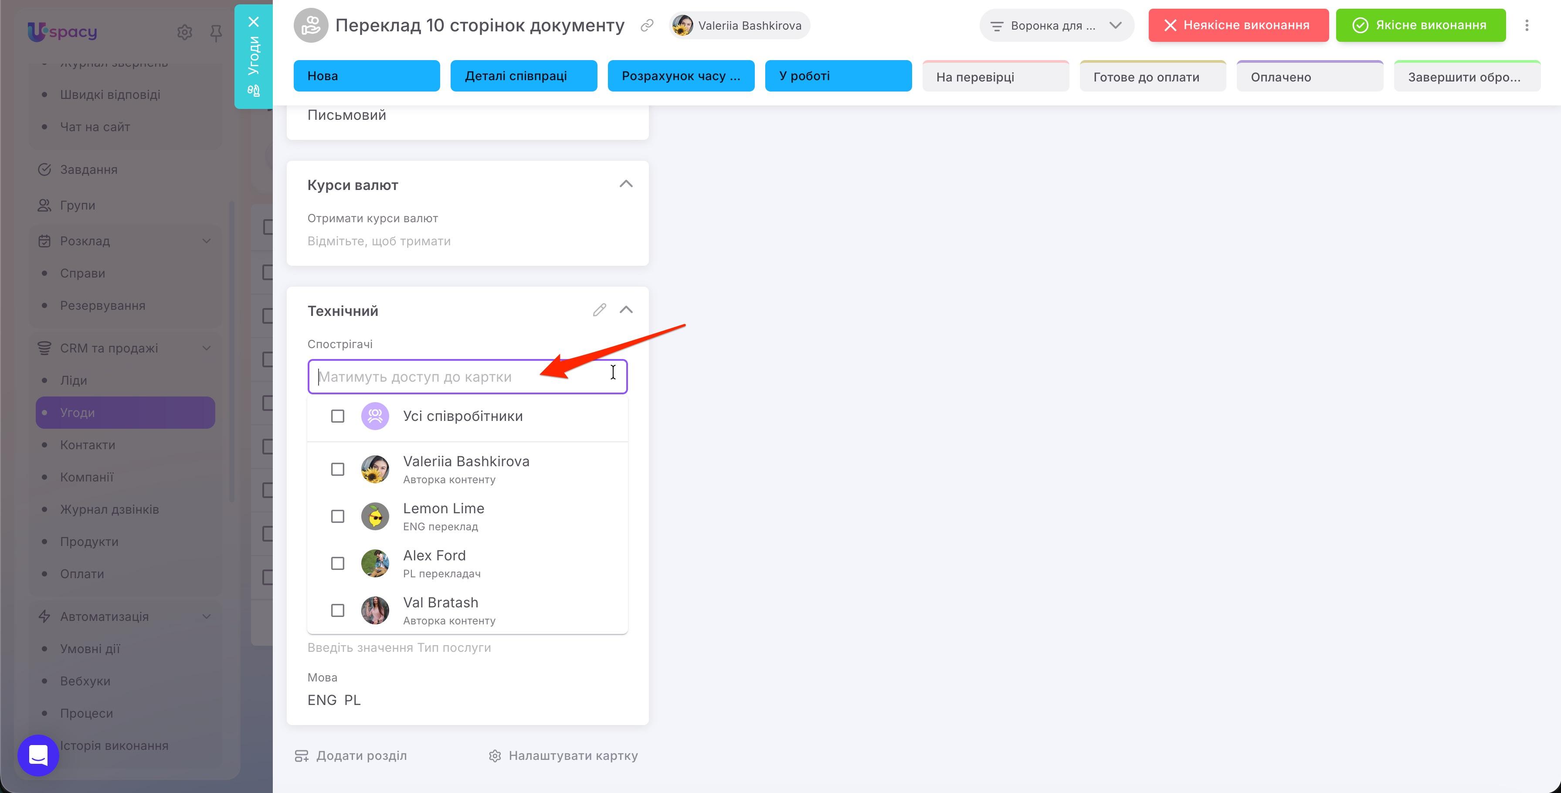Collapse Курси валют section
Viewport: 1561px width, 793px height.
(626, 184)
